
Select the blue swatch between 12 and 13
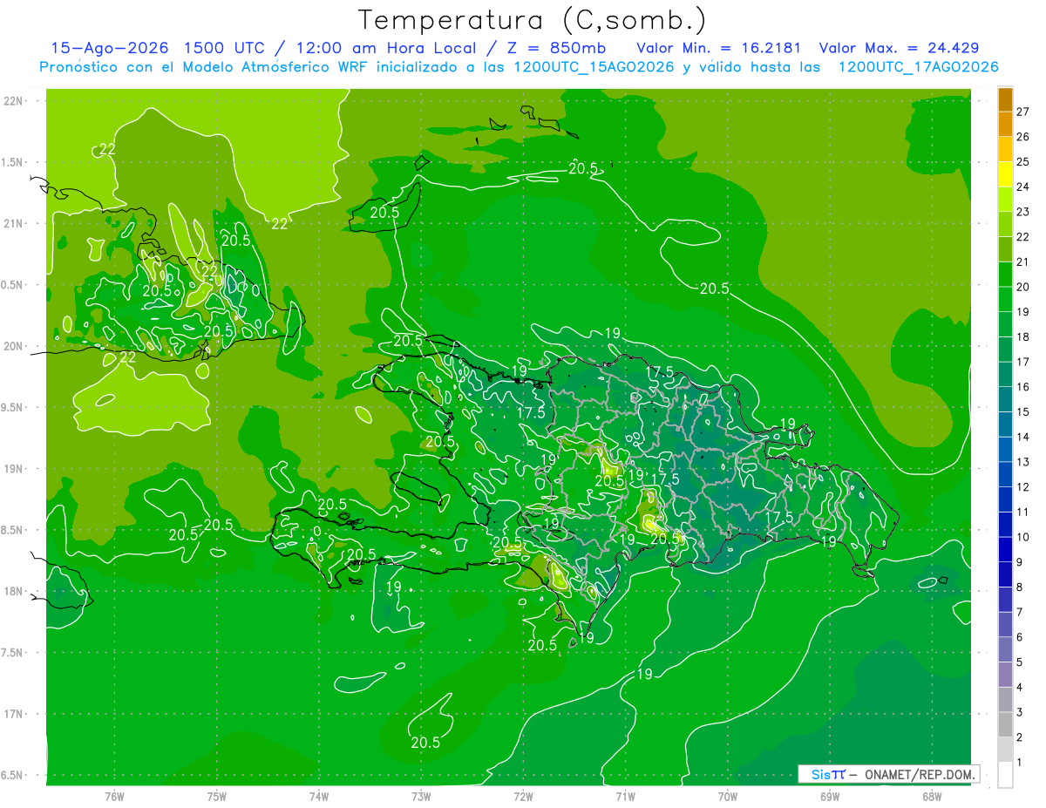click(x=1005, y=474)
